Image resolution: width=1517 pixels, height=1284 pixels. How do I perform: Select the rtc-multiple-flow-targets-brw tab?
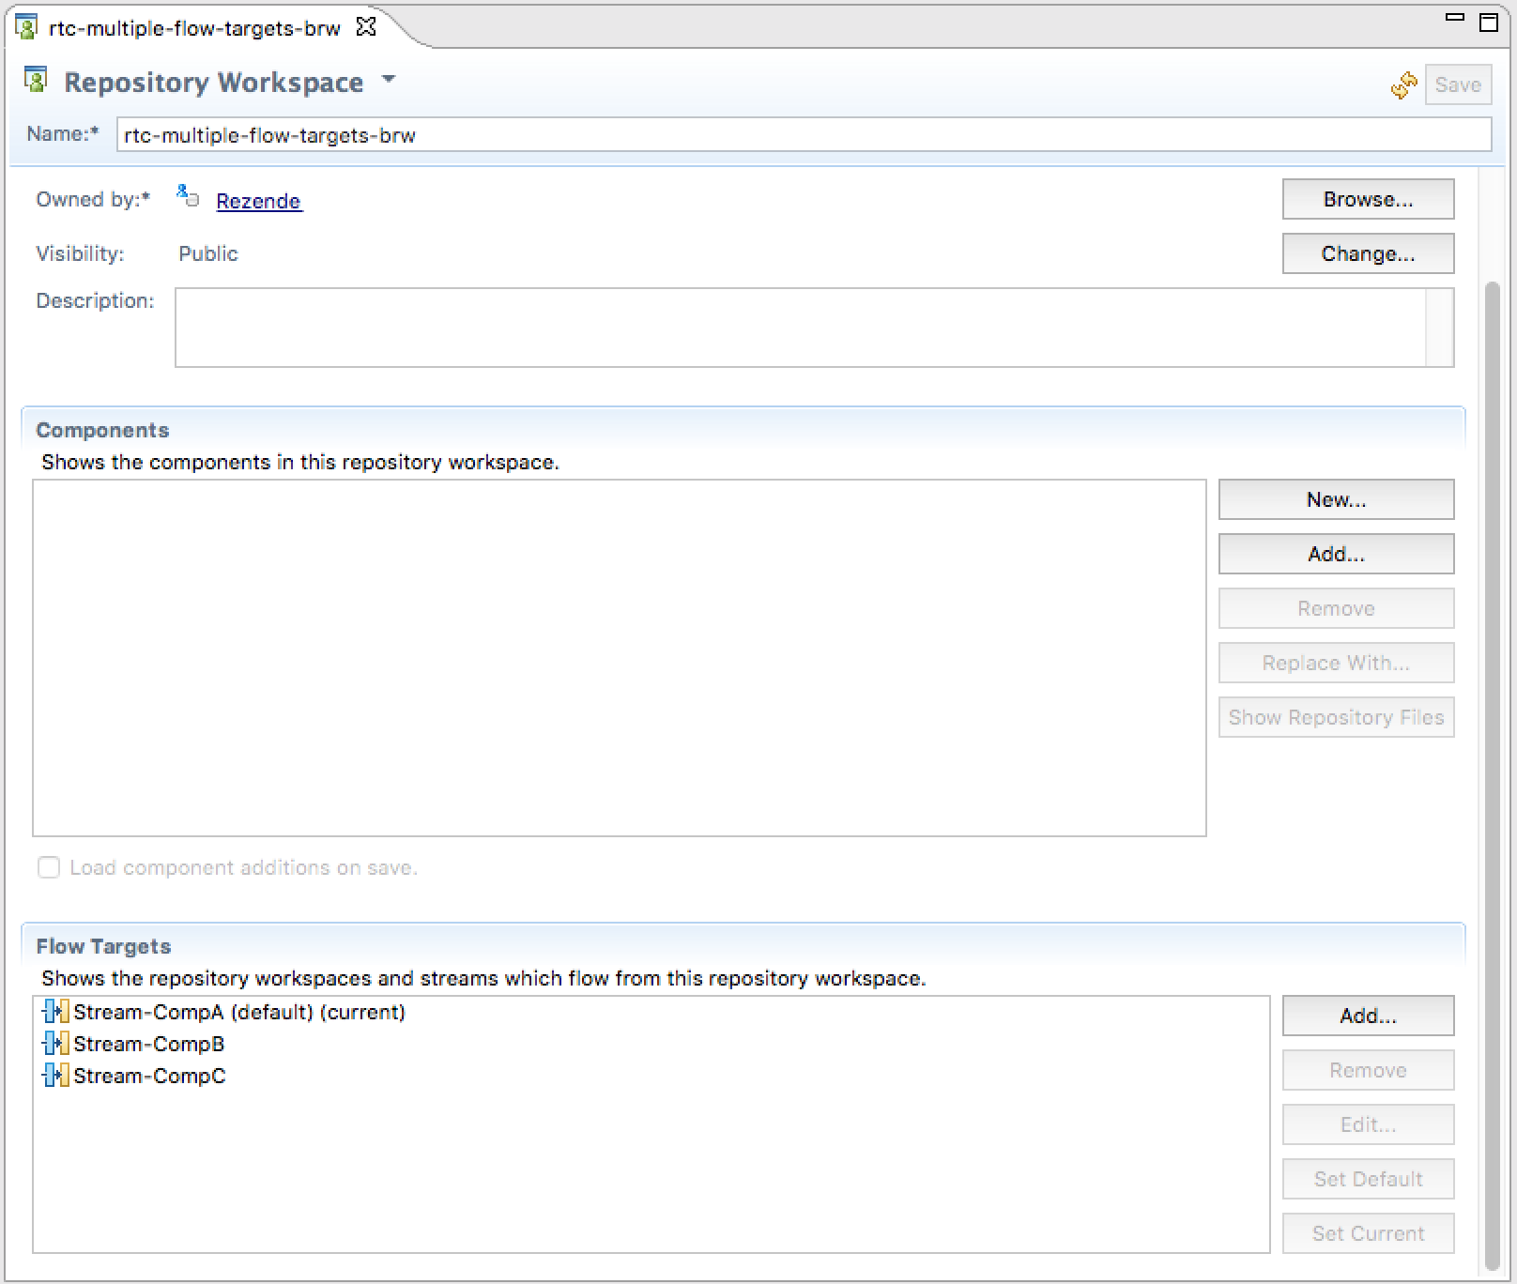click(194, 28)
